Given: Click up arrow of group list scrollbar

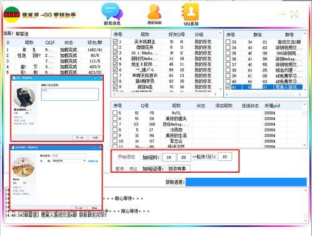Looking at the screenshot, I should [x=305, y=33].
